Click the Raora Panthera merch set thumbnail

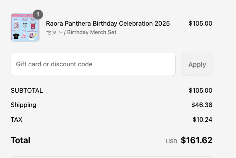(25, 27)
